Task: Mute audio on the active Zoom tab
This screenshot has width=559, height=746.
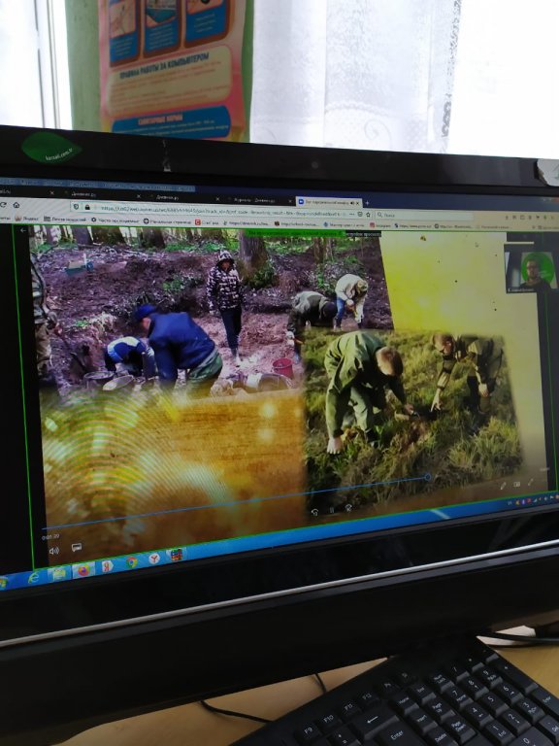Action: pyautogui.click(x=352, y=203)
